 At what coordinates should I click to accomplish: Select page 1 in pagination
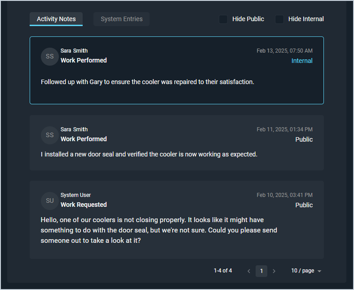[261, 271]
